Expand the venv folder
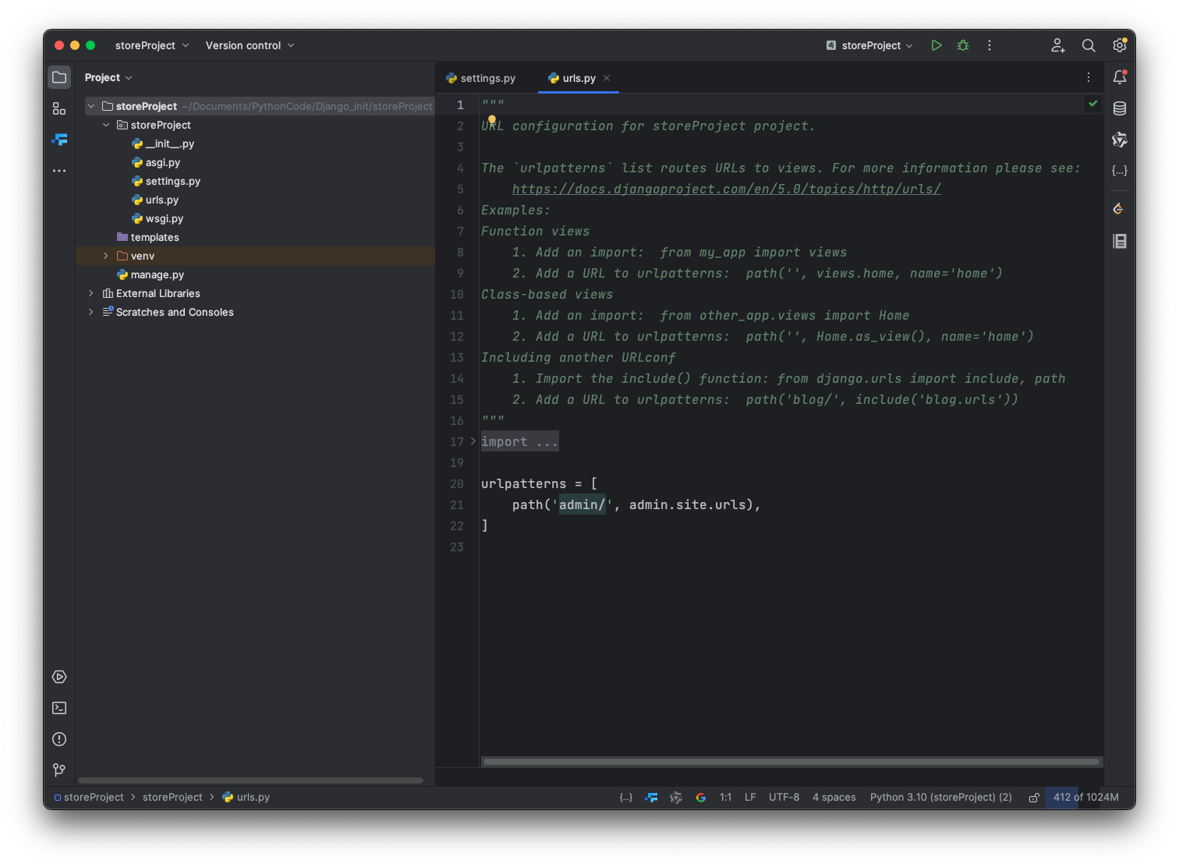 [x=106, y=256]
